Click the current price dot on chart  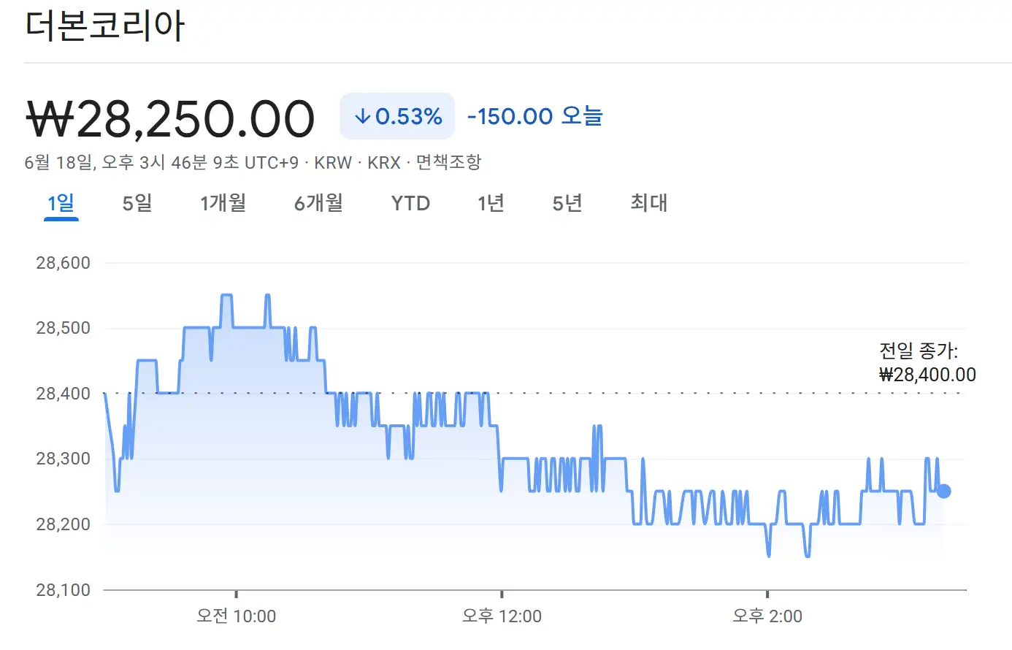point(943,491)
